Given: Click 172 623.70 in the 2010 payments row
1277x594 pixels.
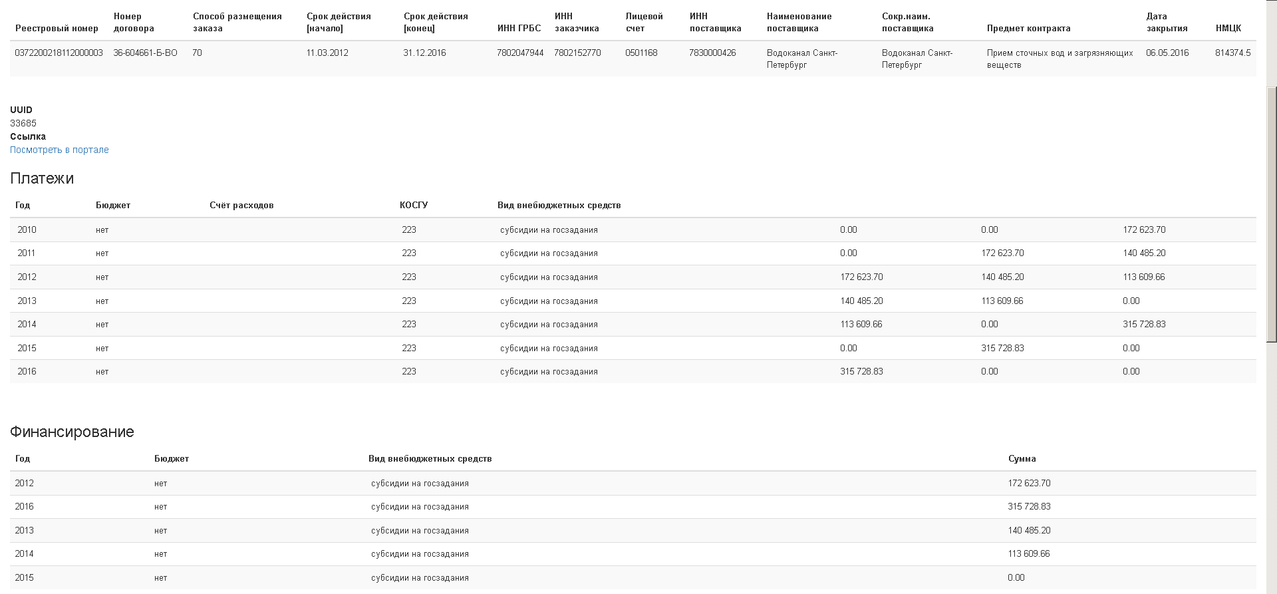Looking at the screenshot, I should (x=1144, y=229).
